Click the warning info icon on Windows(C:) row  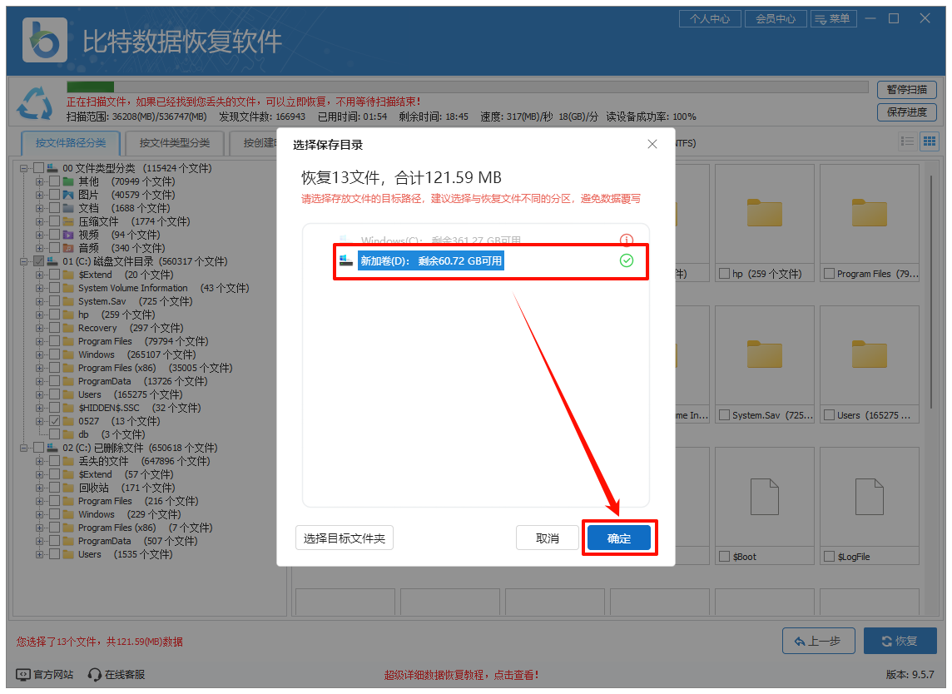[x=626, y=239]
